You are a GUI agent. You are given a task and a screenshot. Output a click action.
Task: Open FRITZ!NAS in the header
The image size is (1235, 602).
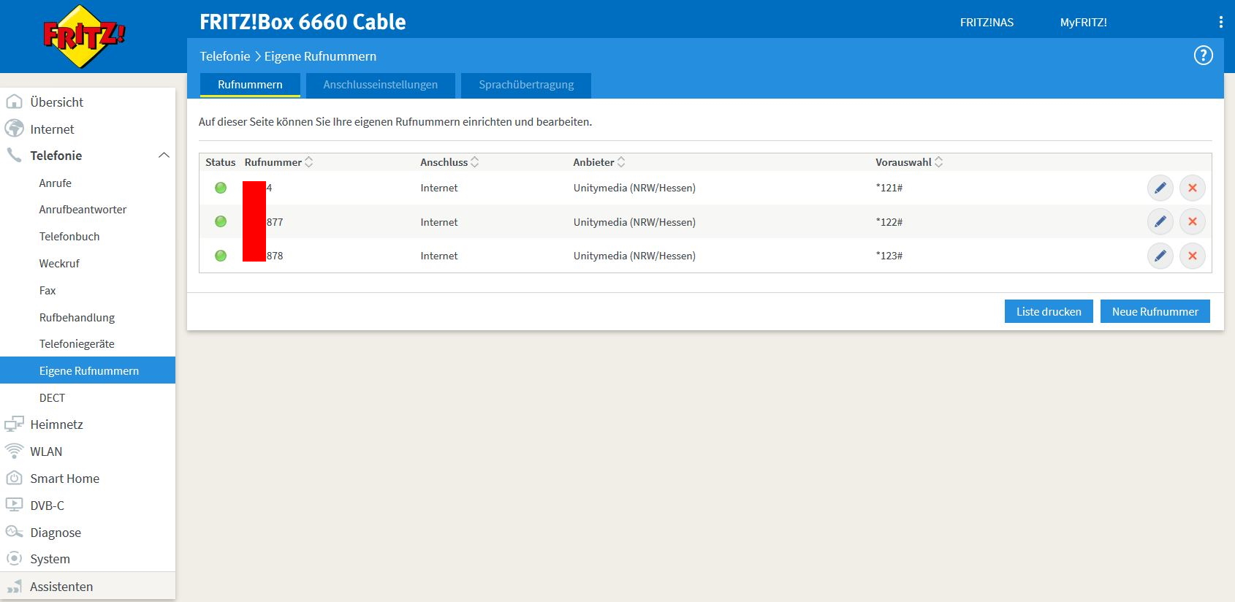click(x=987, y=23)
